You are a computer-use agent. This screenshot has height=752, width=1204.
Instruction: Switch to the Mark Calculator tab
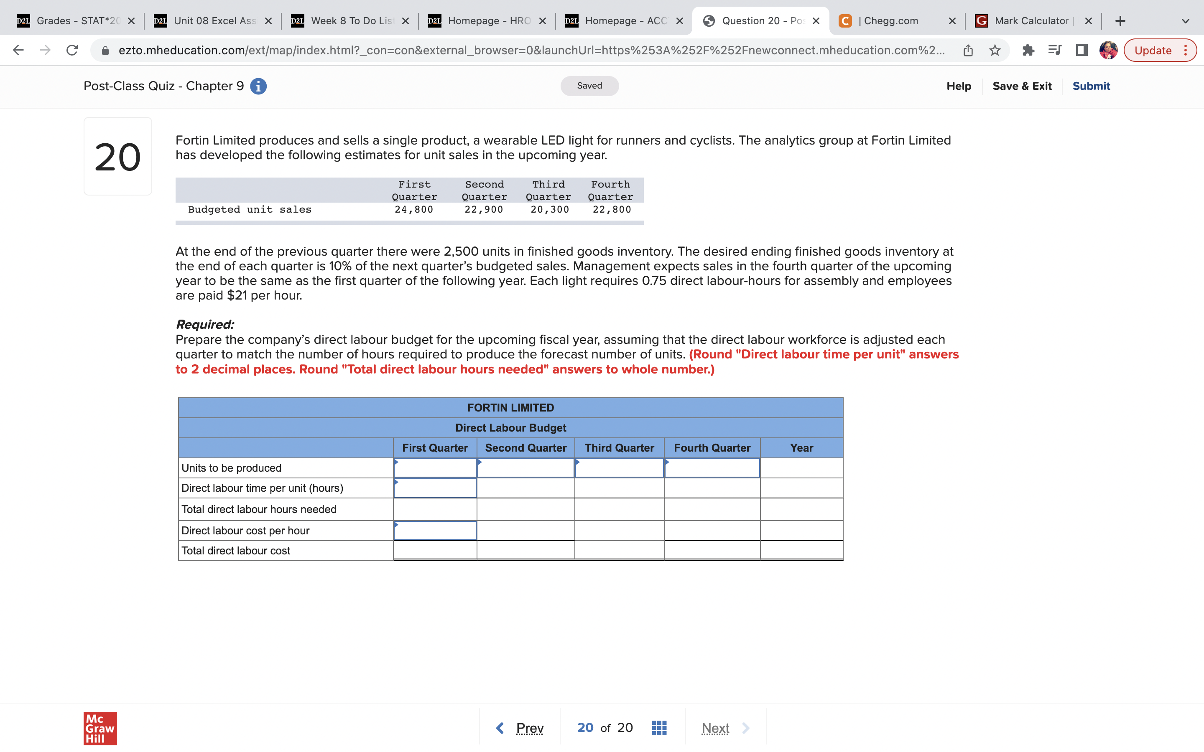click(x=1030, y=20)
